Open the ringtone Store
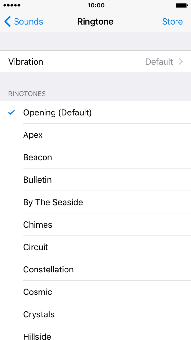Image resolution: width=191 pixels, height=340 pixels. pyautogui.click(x=173, y=21)
